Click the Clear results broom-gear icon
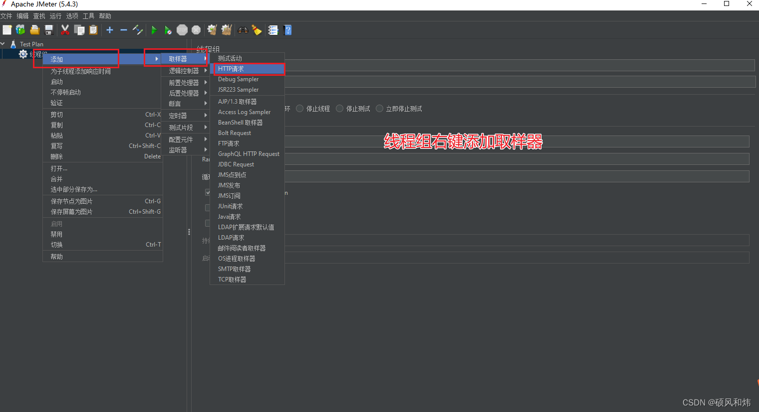759x412 pixels. click(x=212, y=30)
